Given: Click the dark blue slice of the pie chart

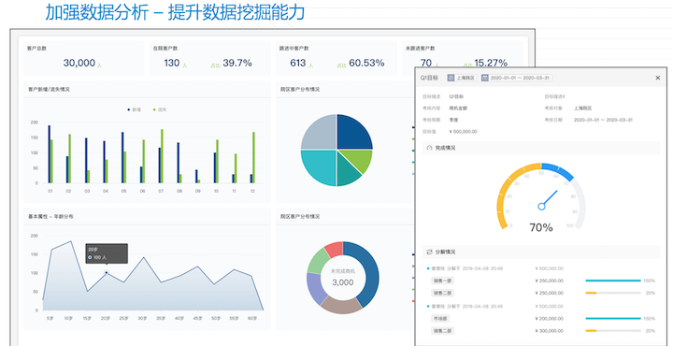Looking at the screenshot, I should pyautogui.click(x=352, y=133).
